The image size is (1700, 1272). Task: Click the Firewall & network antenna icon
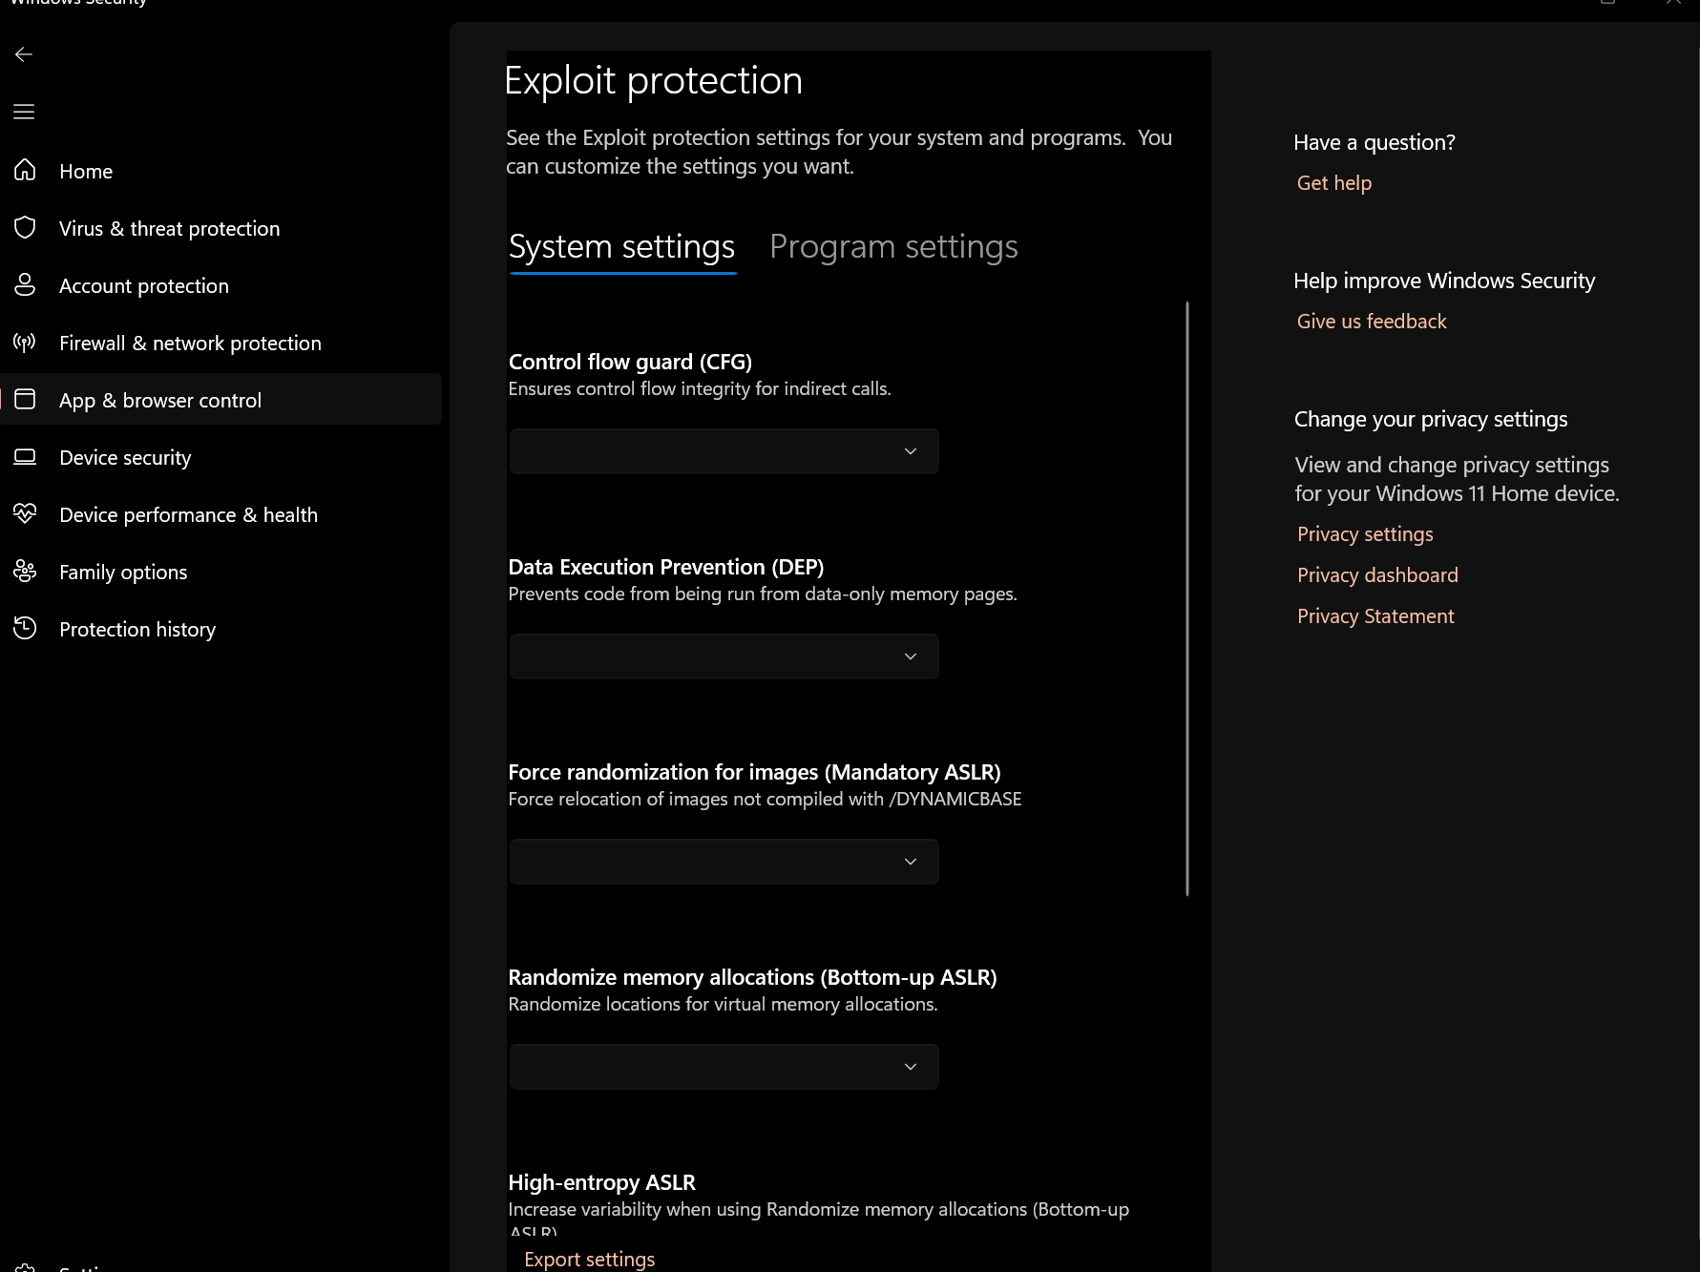25,343
